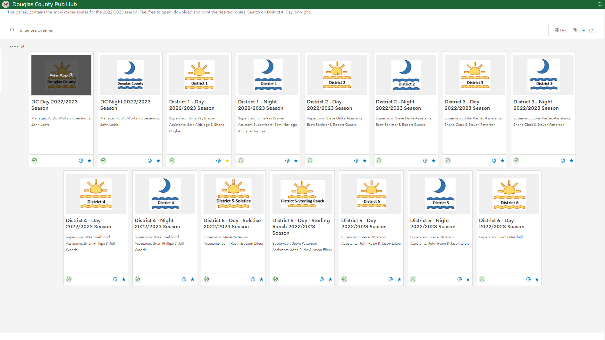Click verified check badge on District 4 - Night

point(138,279)
